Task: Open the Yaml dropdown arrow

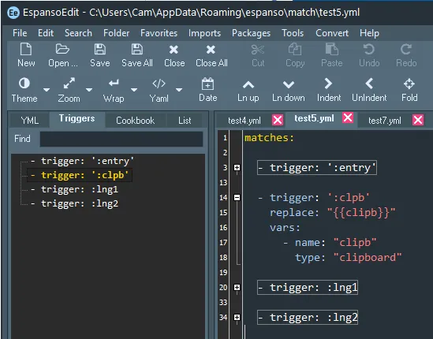Action: point(179,90)
